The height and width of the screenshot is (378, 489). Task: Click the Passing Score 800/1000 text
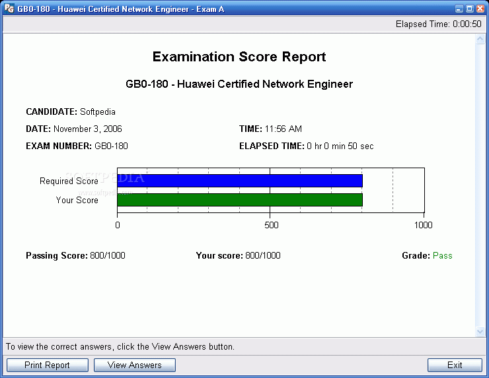pos(75,256)
